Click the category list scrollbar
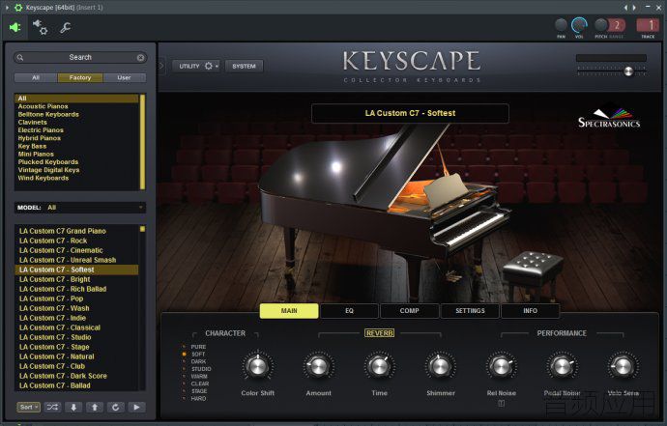 142,142
